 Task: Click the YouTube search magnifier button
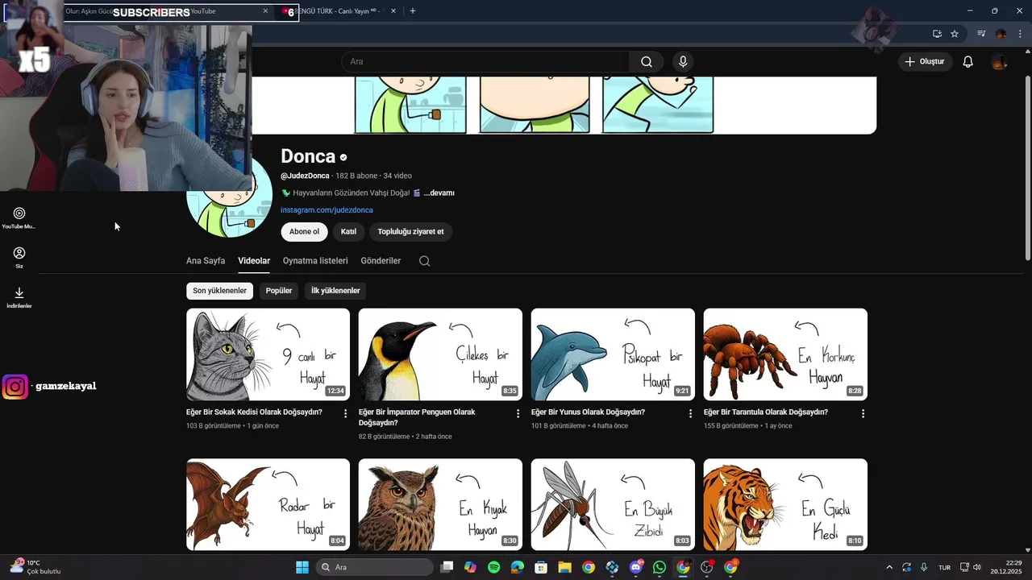coord(647,61)
